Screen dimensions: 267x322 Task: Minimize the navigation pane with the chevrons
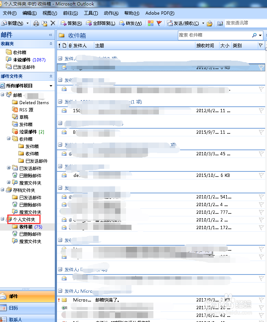[50, 35]
